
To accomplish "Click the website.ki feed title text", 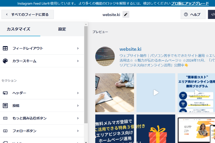I will tap(111, 15).
